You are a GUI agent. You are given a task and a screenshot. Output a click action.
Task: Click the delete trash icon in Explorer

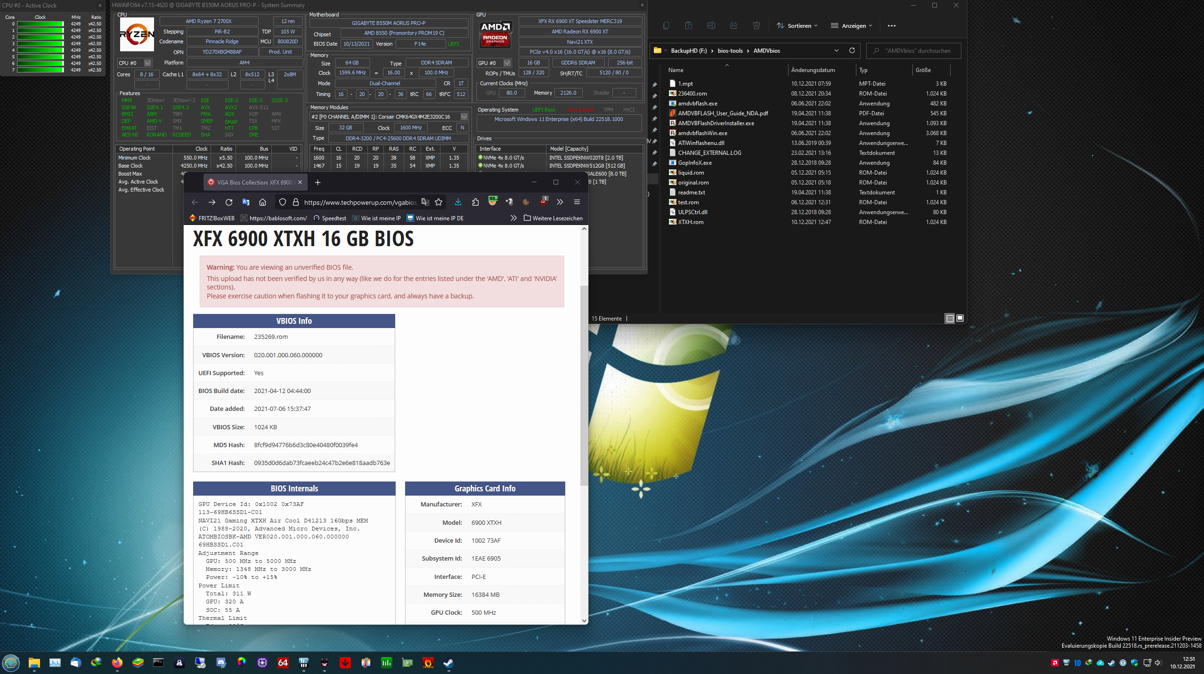(756, 25)
